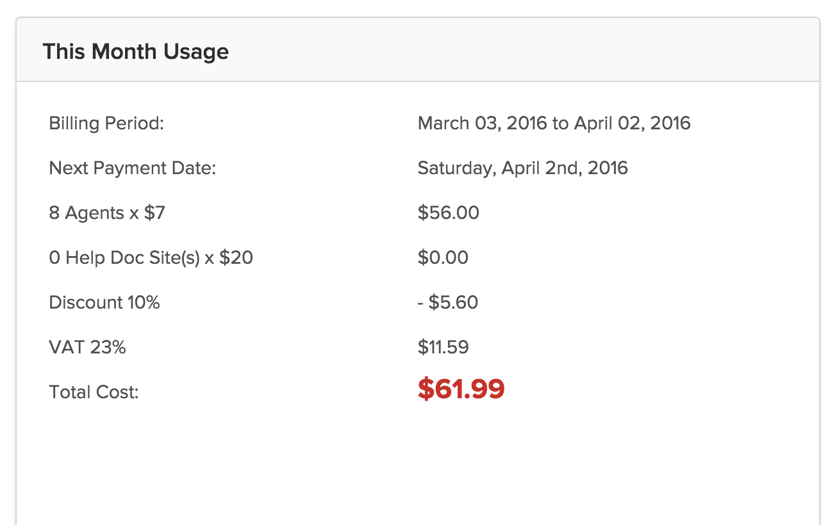Click the $0.00 help doc amount

point(443,257)
